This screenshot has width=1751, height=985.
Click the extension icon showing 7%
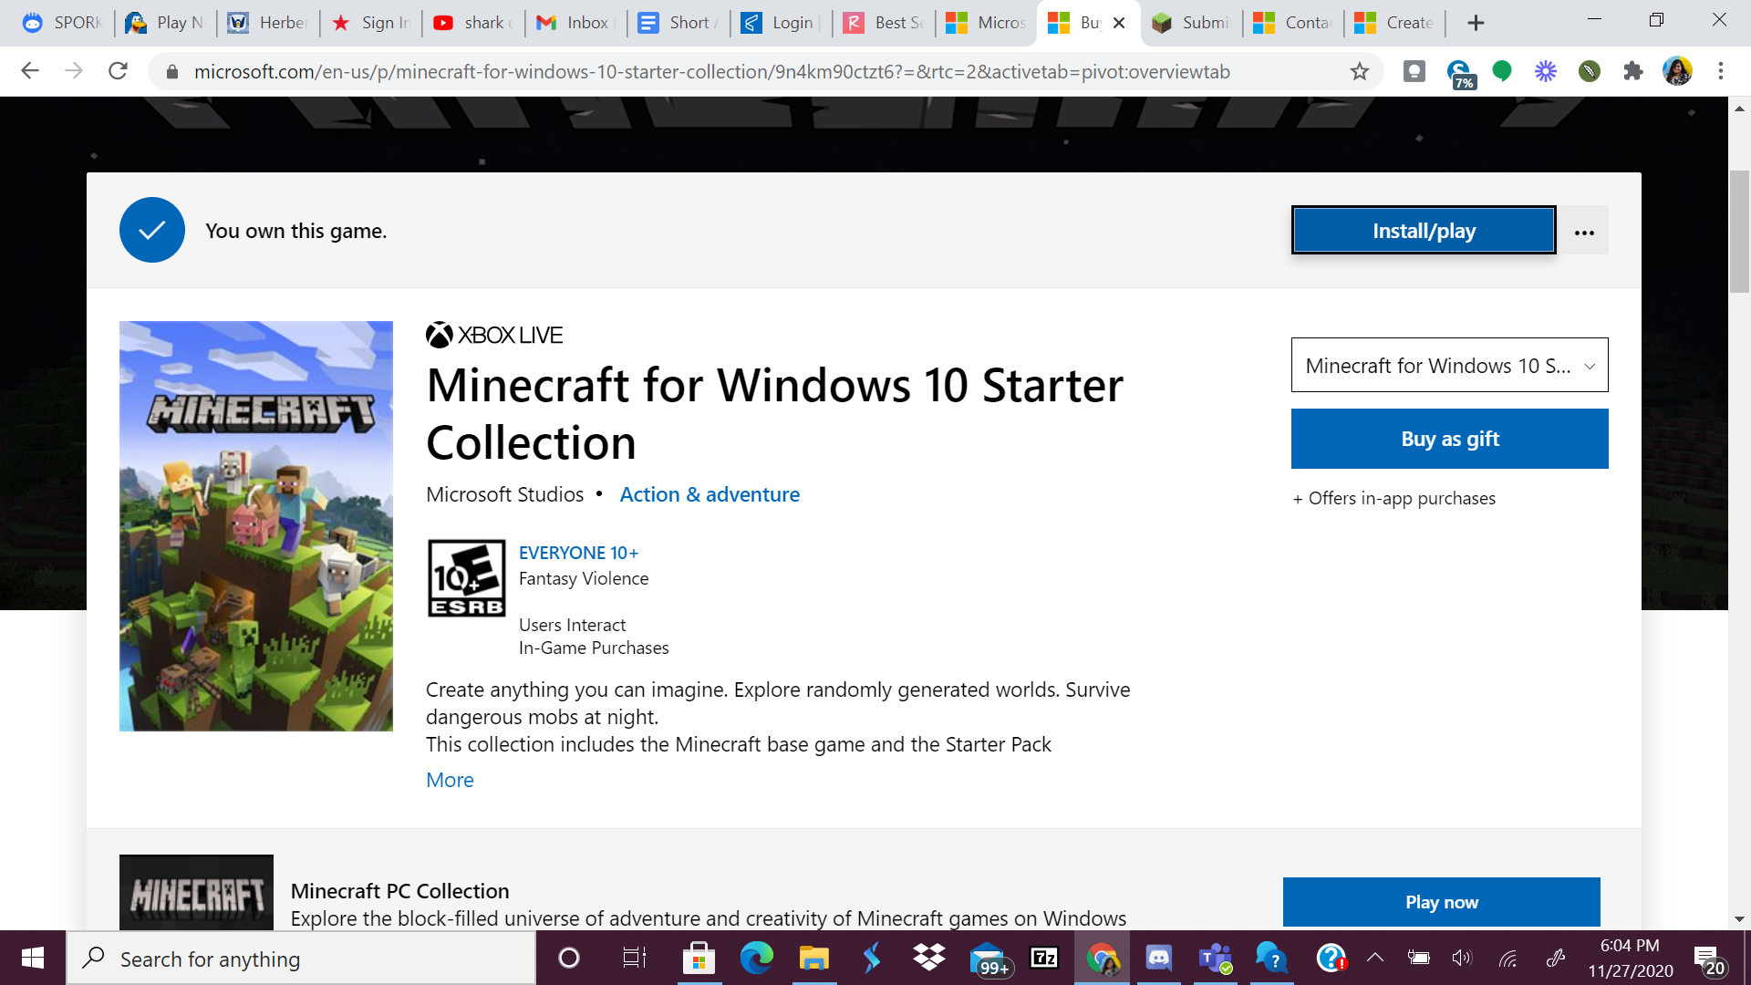click(1459, 74)
